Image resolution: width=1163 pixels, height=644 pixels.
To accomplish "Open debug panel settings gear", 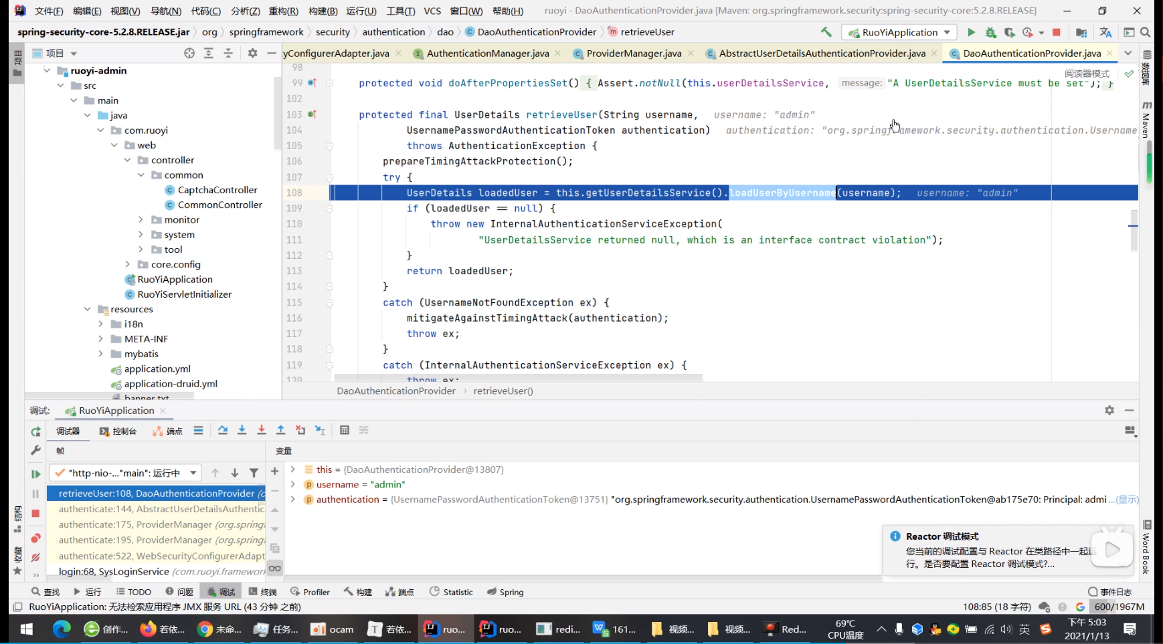I will click(1109, 410).
